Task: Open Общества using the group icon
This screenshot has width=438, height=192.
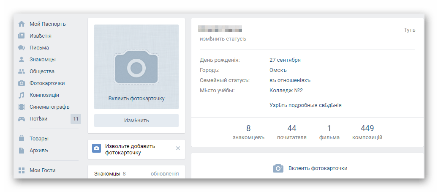Action: pyautogui.click(x=22, y=71)
